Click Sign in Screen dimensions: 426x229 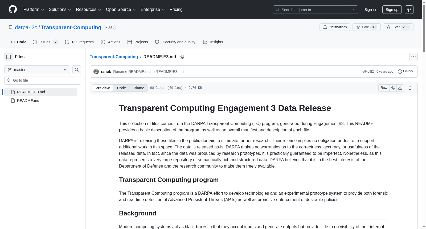point(370,10)
